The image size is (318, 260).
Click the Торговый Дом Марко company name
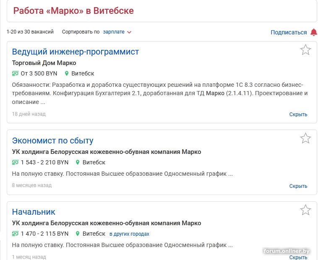click(44, 63)
